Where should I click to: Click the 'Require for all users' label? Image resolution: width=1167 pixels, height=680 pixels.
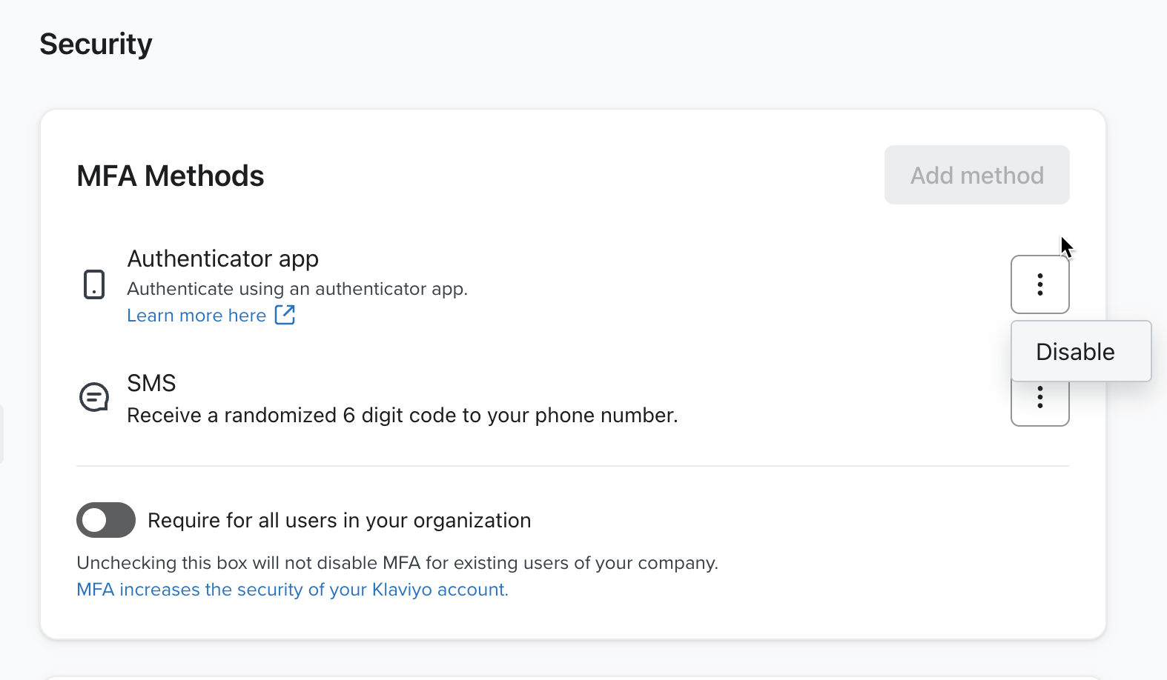click(339, 521)
